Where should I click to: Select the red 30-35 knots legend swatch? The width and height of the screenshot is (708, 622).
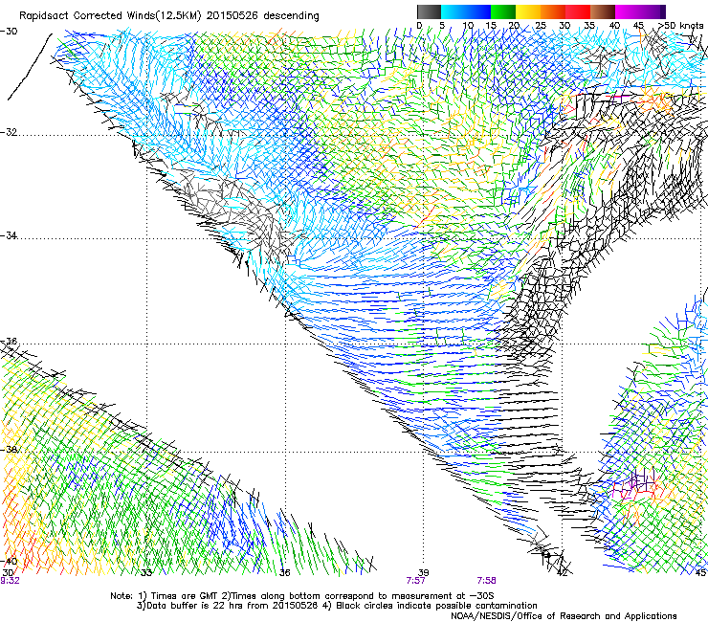pos(578,11)
